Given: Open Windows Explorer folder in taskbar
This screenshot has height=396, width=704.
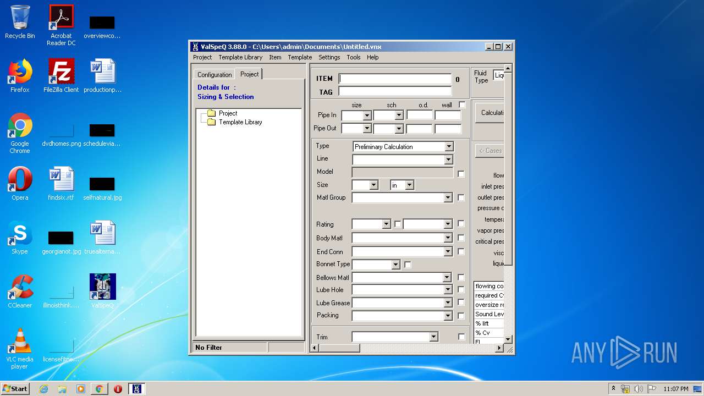Looking at the screenshot, I should (62, 389).
